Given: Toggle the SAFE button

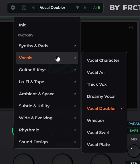Looking at the screenshot, I should [134, 131].
